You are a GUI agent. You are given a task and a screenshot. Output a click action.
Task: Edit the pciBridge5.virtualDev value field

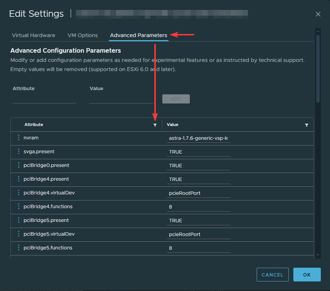click(x=199, y=234)
